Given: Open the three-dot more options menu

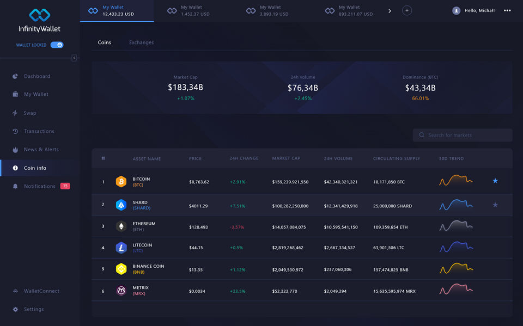Looking at the screenshot, I should (x=507, y=11).
